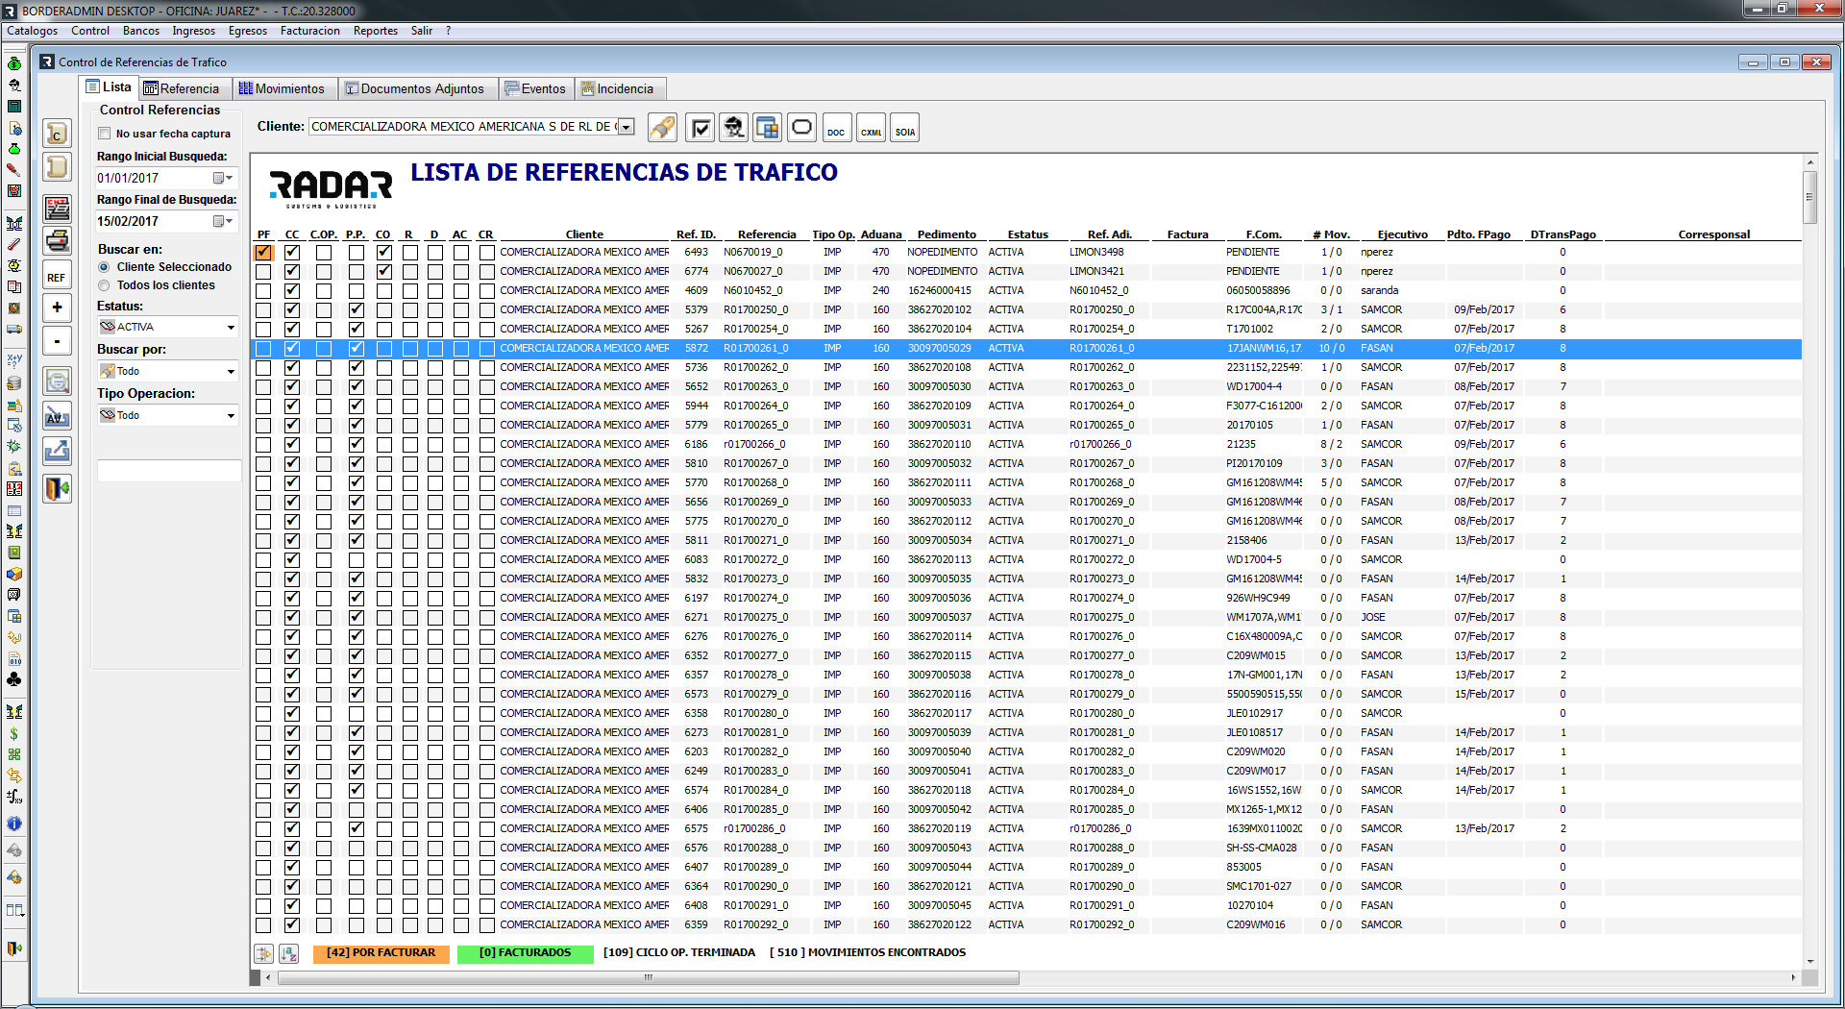Toggle 'No usar fecha captura' checkbox
The height and width of the screenshot is (1009, 1845).
coord(105,134)
